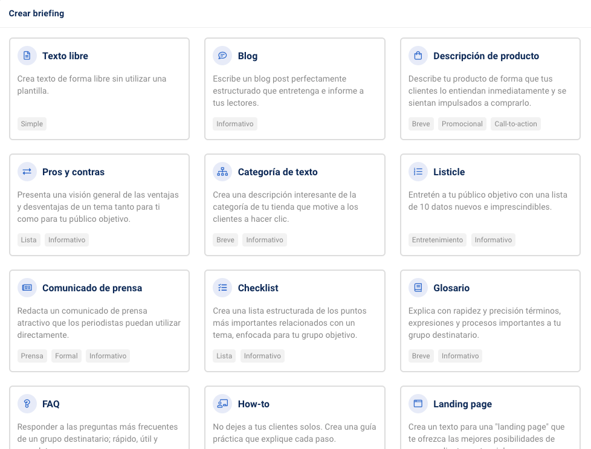This screenshot has width=591, height=449.
Task: Click the Promocional tag
Action: click(462, 124)
